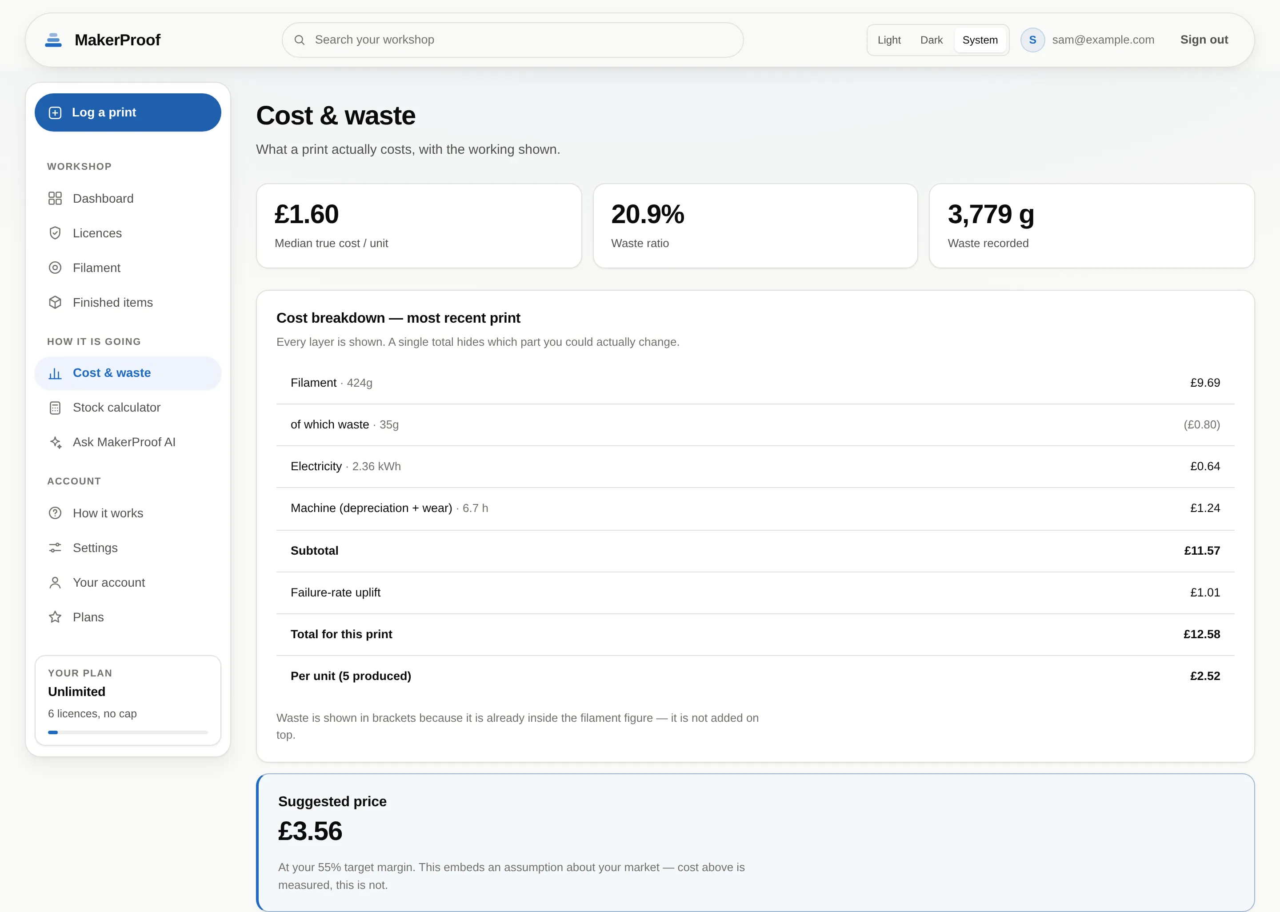Click the Search your workshop field
The image size is (1280, 912).
[512, 40]
